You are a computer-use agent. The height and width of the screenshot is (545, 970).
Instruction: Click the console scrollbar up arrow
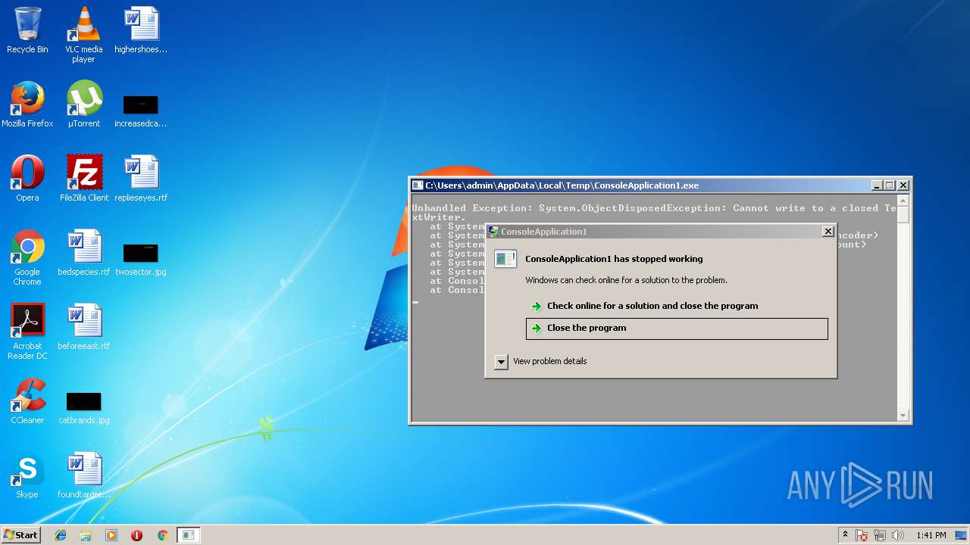click(x=903, y=201)
